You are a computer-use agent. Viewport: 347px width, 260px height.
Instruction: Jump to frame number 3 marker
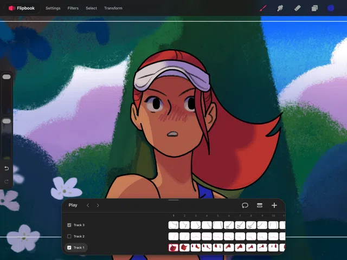(196, 216)
